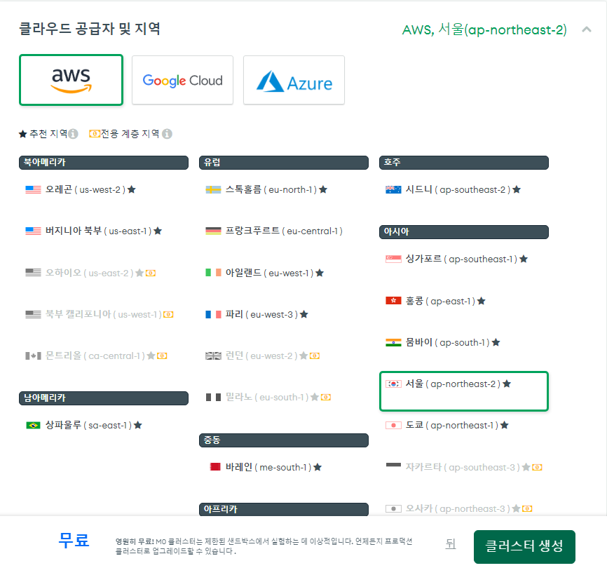607x568 pixels.
Task: Select the Google Cloud provider card
Action: (182, 80)
